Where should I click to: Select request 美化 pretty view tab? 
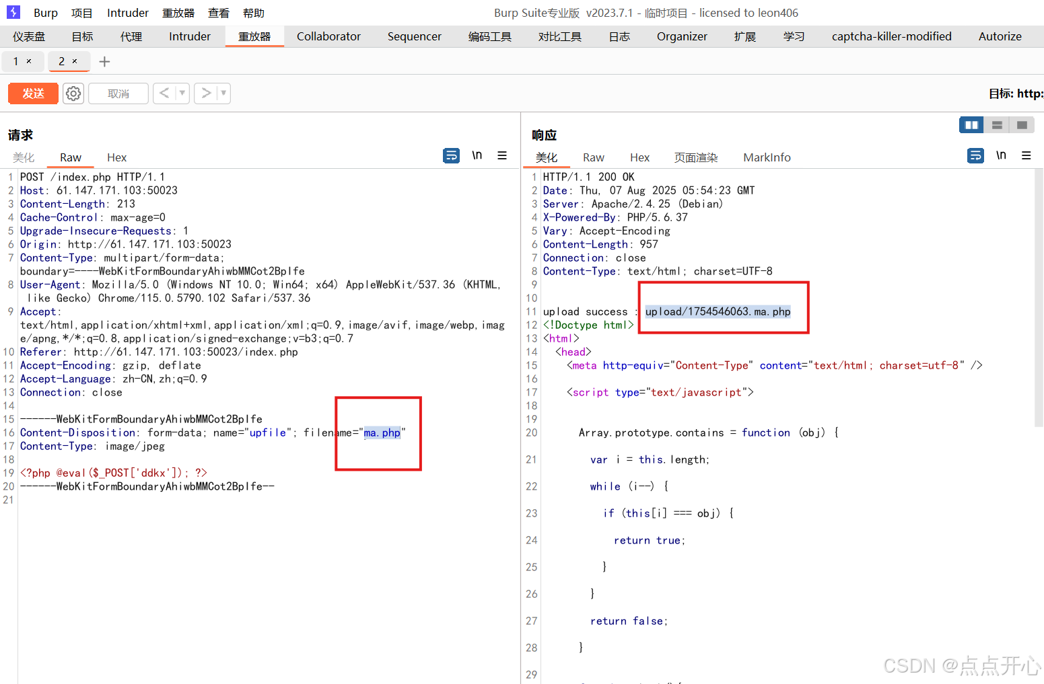click(x=24, y=157)
